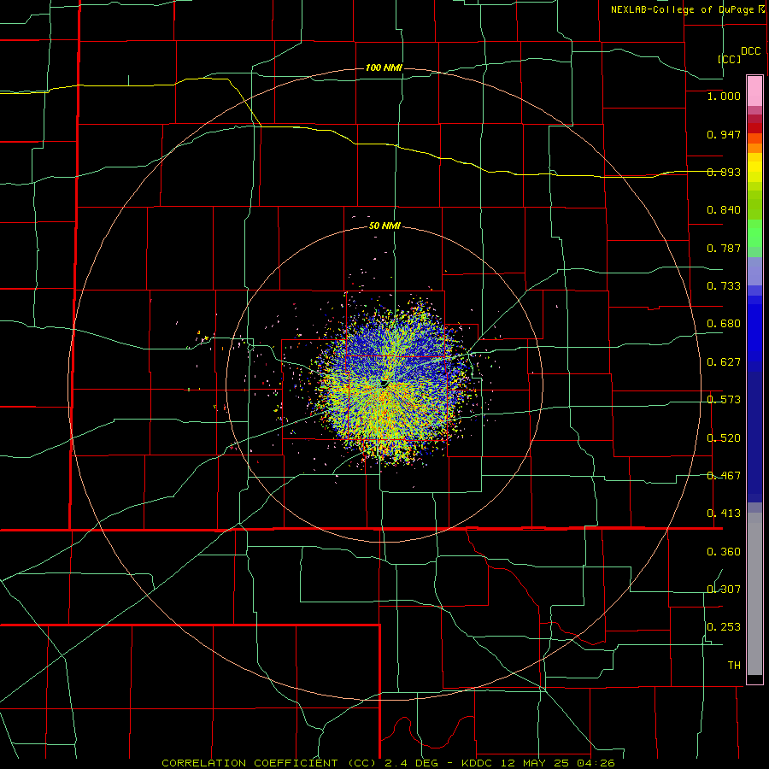
Task: Click the NEXLAB-College of DuPage watermark text
Action: click(x=683, y=9)
